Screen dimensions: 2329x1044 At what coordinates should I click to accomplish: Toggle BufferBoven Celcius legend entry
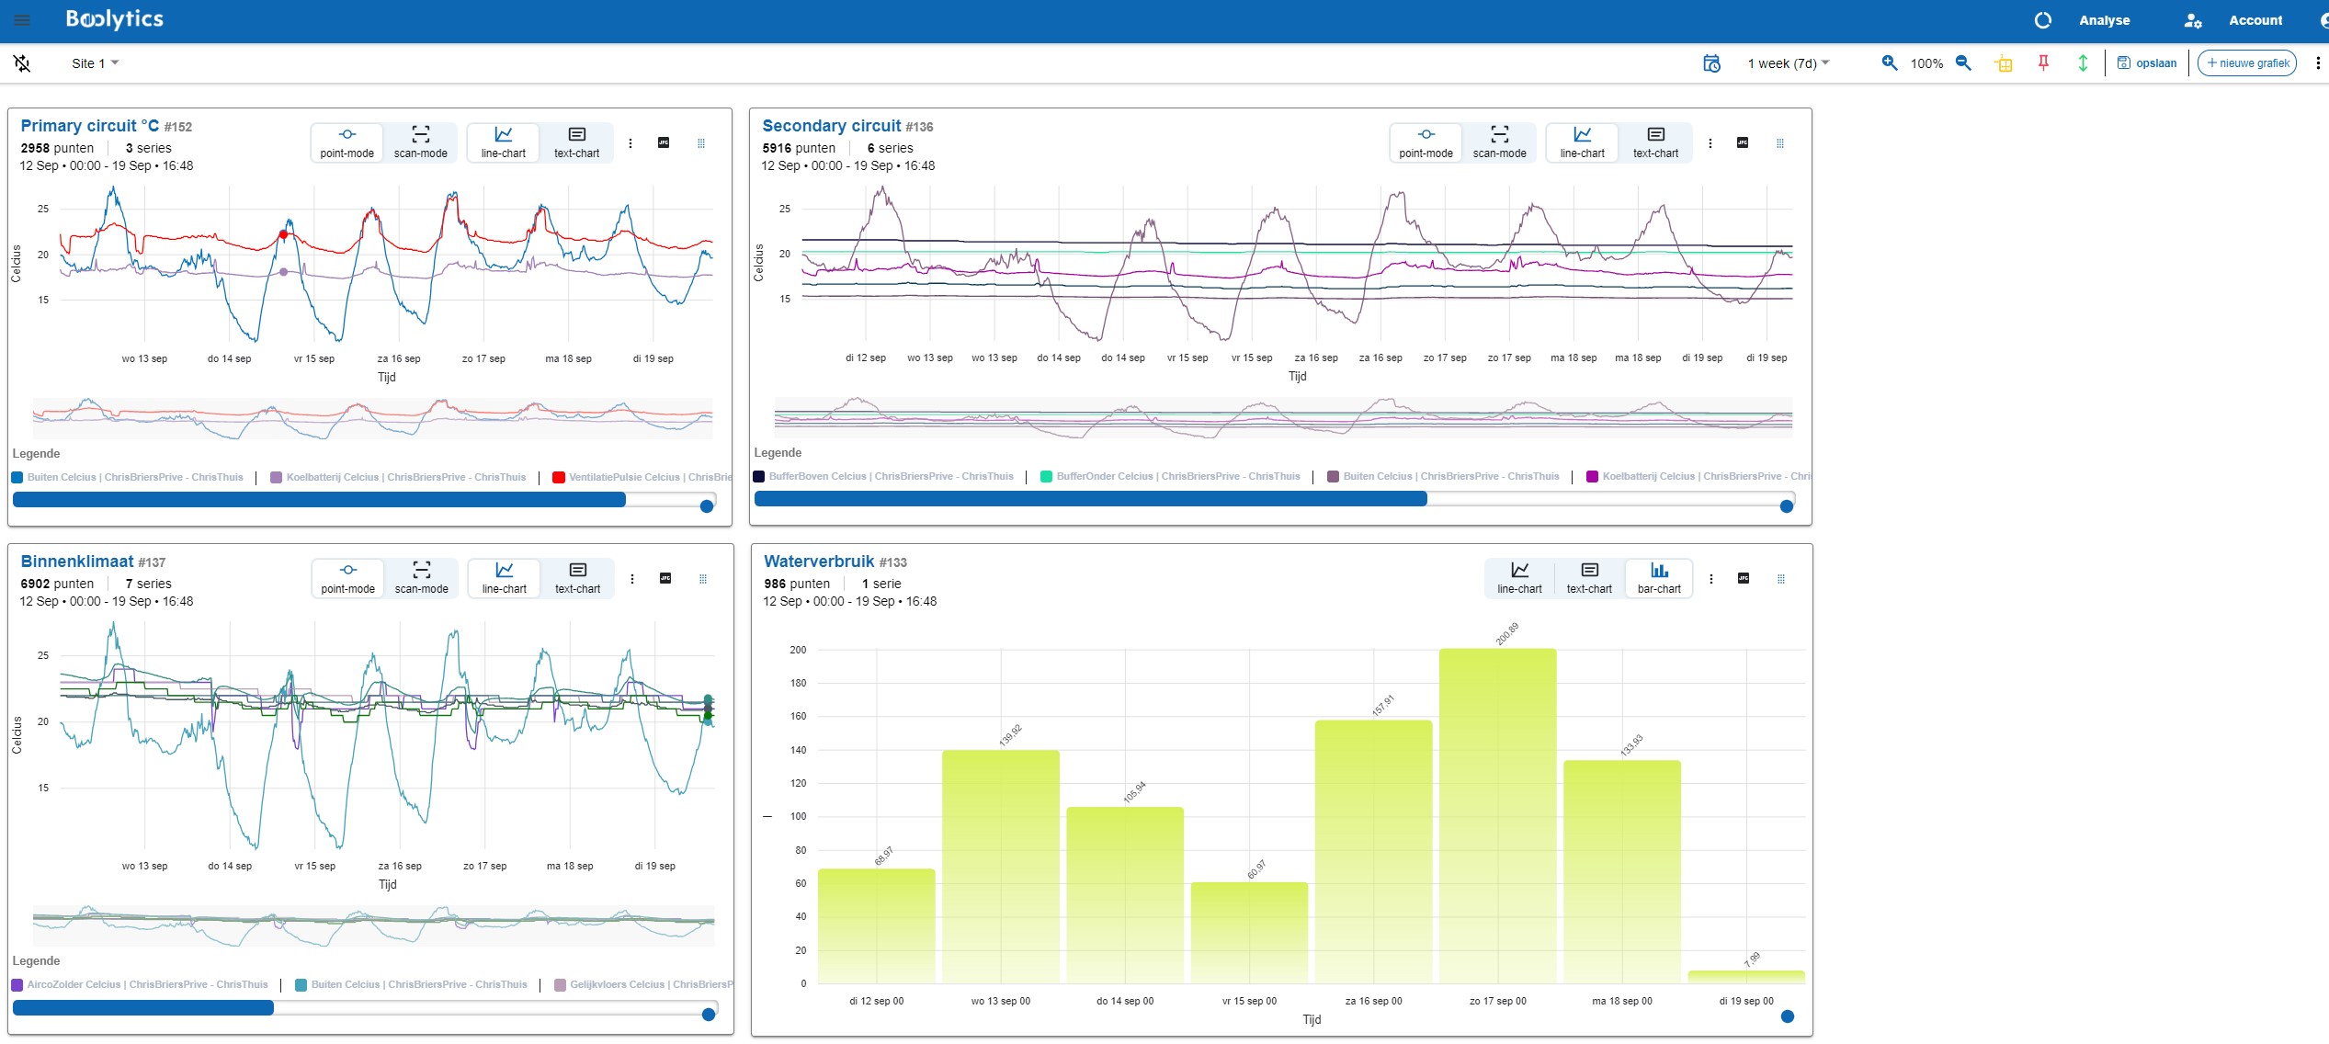click(x=883, y=476)
